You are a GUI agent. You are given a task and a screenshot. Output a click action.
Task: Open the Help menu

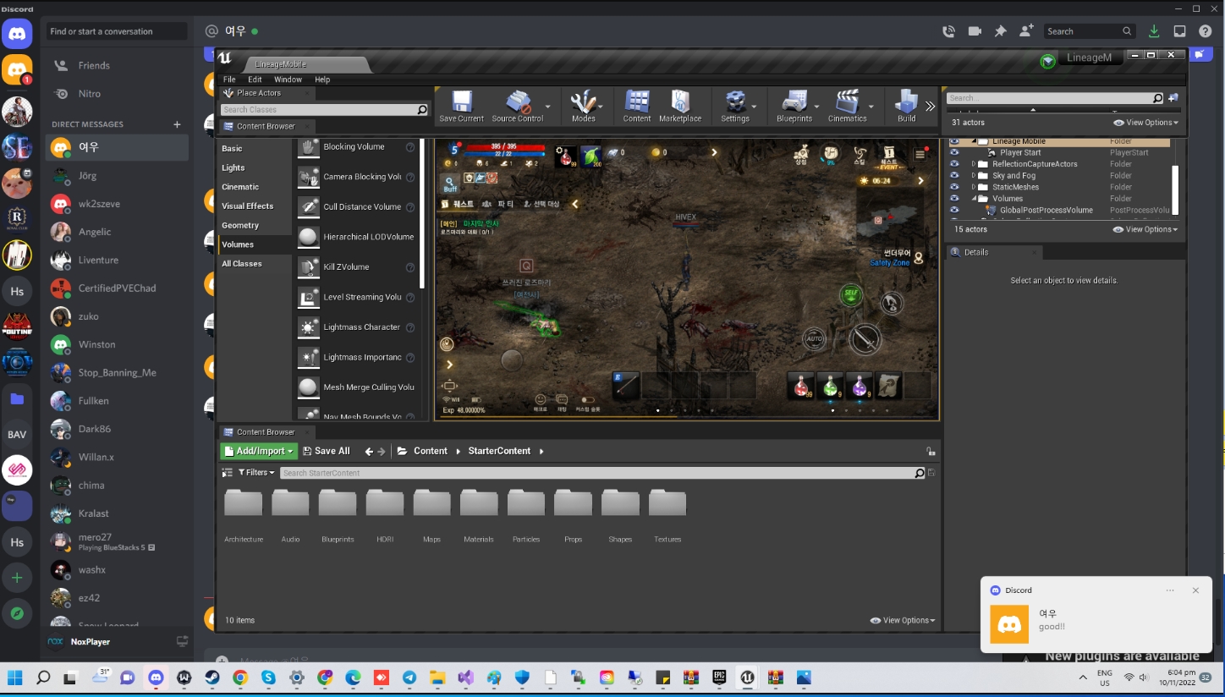tap(322, 80)
